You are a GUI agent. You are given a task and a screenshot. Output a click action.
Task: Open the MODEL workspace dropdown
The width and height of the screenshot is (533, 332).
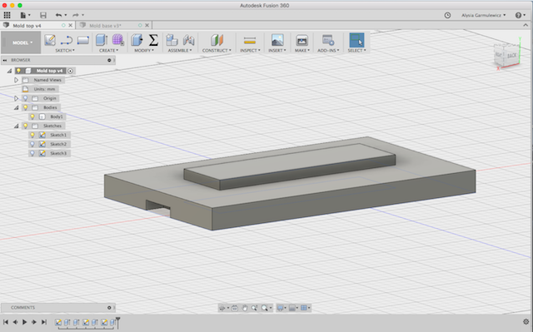click(x=22, y=42)
